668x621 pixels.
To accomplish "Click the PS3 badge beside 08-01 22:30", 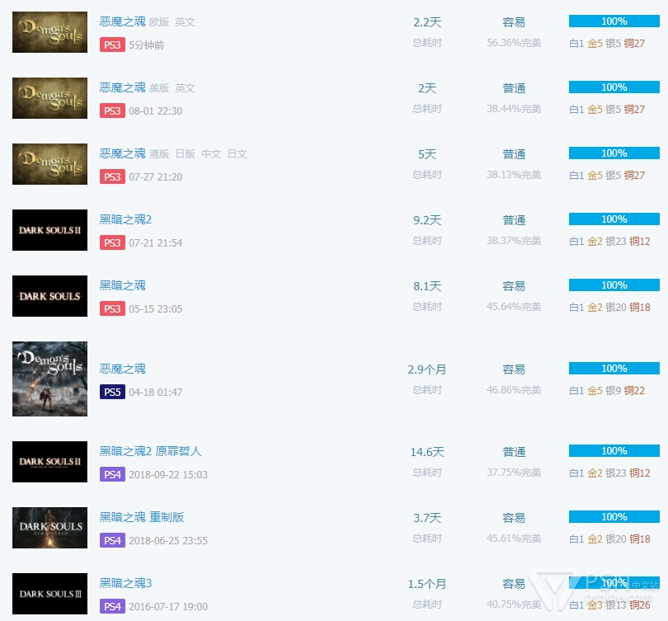I will pos(112,111).
